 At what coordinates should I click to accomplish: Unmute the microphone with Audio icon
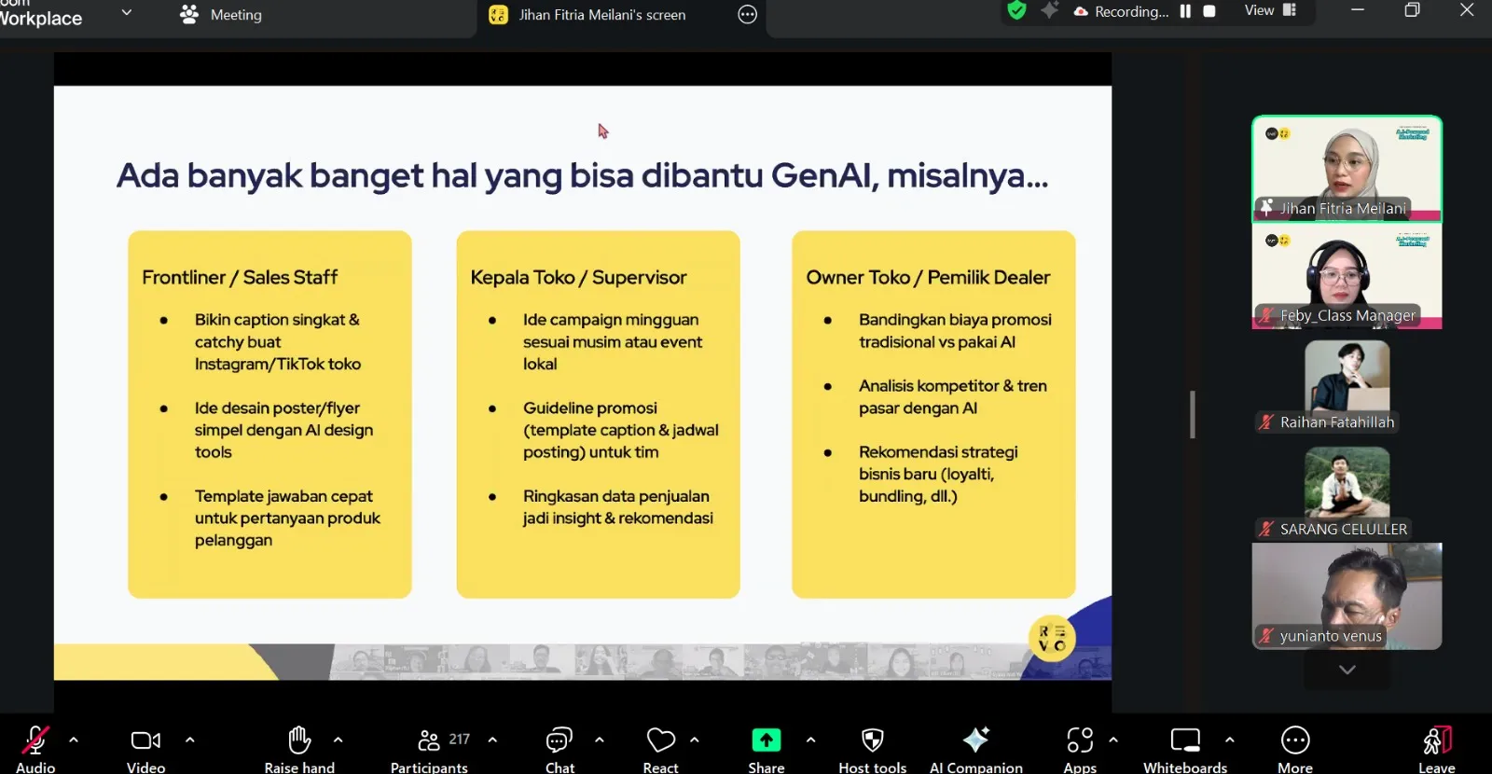pos(35,740)
